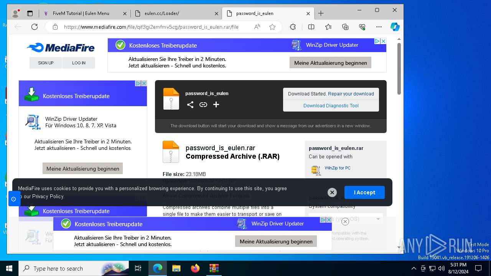Screen dimensions: 491x276
Task: Open the volume speaker tray icon
Action: (x=442, y=268)
